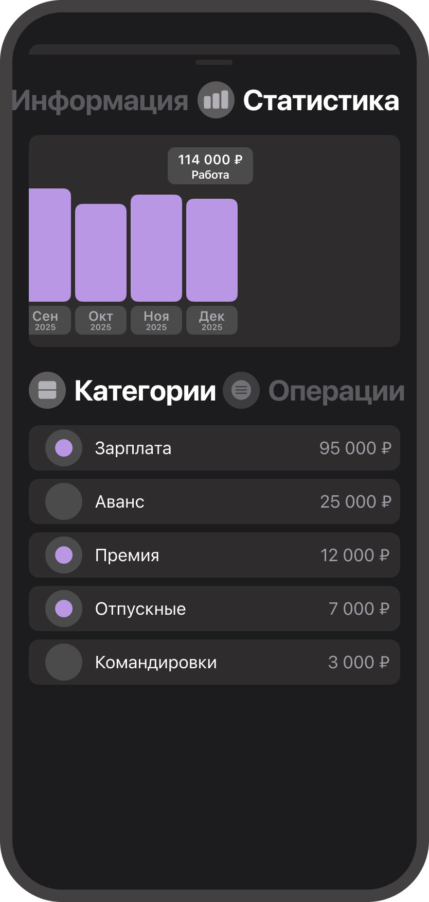Click the Дек 2025 month label
This screenshot has height=902, width=429.
(211, 320)
